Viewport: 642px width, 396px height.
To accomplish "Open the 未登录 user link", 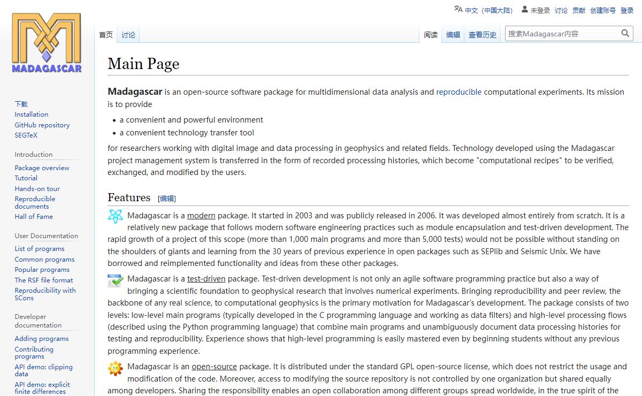I will tap(540, 10).
